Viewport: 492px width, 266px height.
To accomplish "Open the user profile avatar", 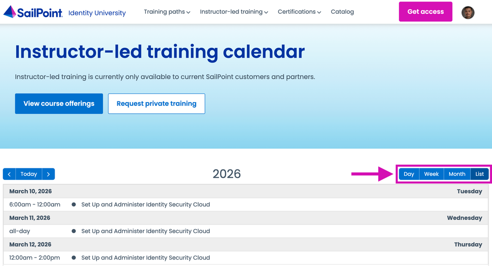I will (467, 12).
